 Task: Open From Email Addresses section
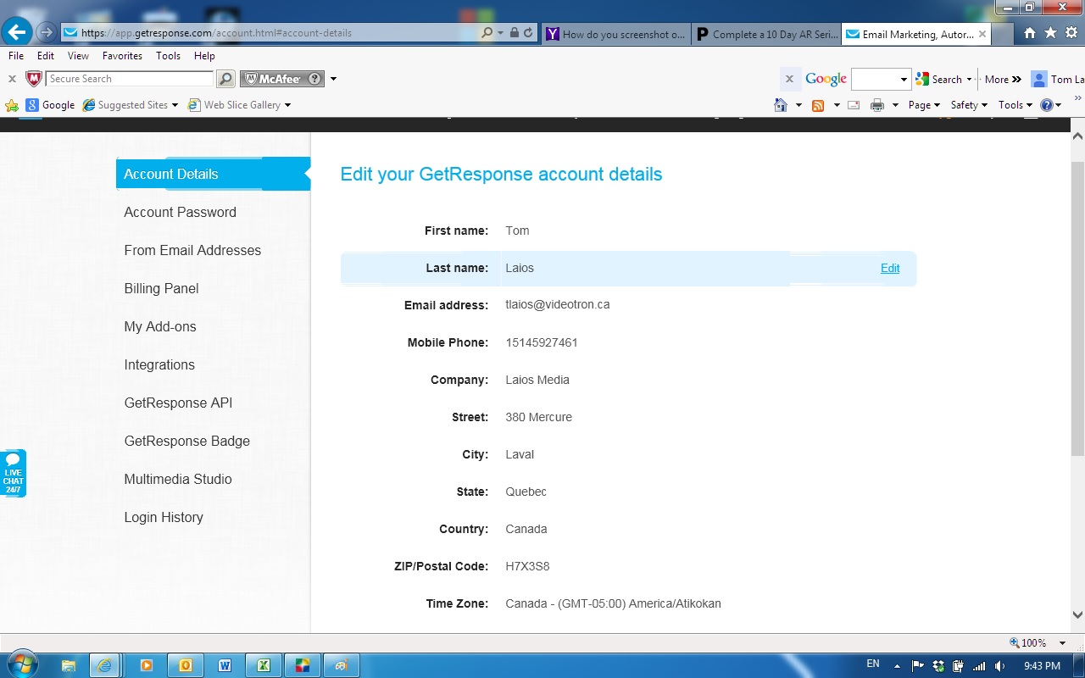192,250
